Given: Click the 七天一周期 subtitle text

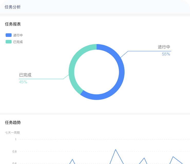Looking at the screenshot, I should click(12, 133).
